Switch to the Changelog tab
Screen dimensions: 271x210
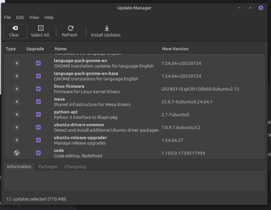pyautogui.click(x=75, y=166)
